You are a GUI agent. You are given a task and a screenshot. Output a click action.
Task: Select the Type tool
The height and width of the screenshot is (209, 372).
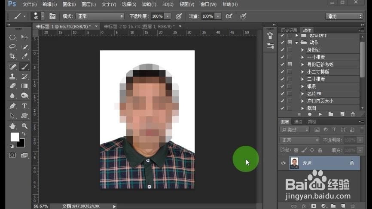click(24, 106)
